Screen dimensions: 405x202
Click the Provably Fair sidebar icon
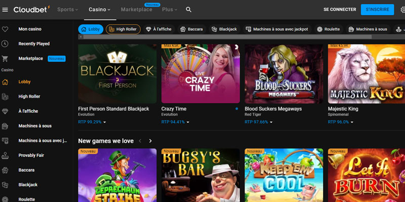pos(5,156)
